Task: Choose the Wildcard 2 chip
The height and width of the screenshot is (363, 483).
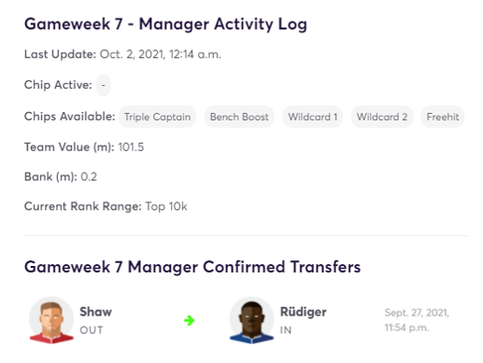Action: [x=382, y=117]
